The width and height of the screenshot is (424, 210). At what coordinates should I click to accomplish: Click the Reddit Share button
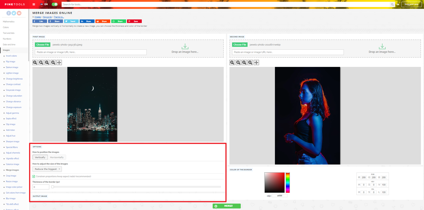click(x=103, y=21)
